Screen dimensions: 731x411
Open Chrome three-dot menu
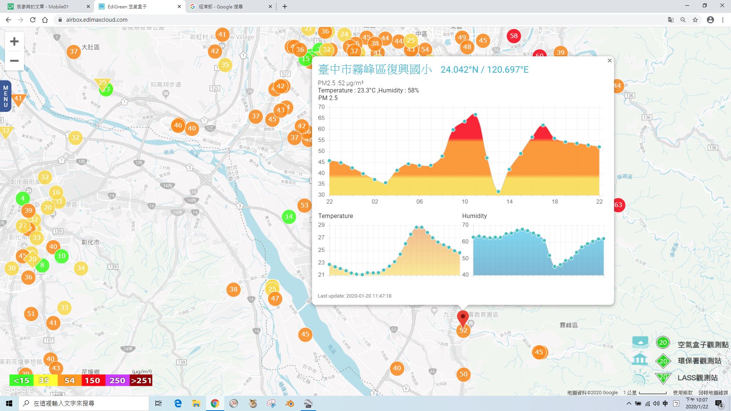point(723,20)
